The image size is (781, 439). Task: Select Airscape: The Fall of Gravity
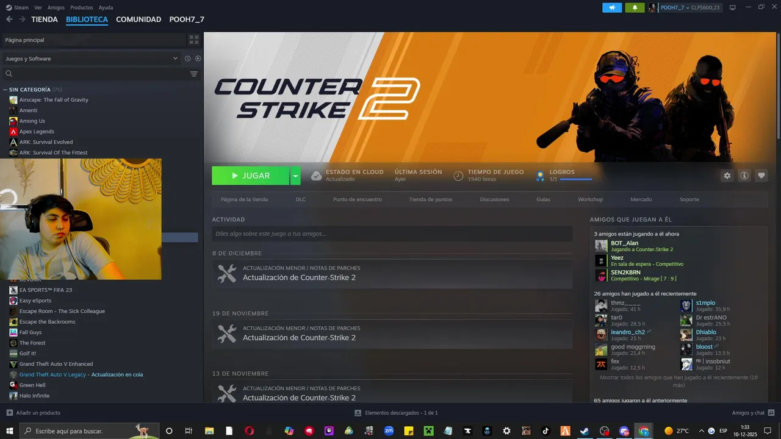tap(54, 99)
